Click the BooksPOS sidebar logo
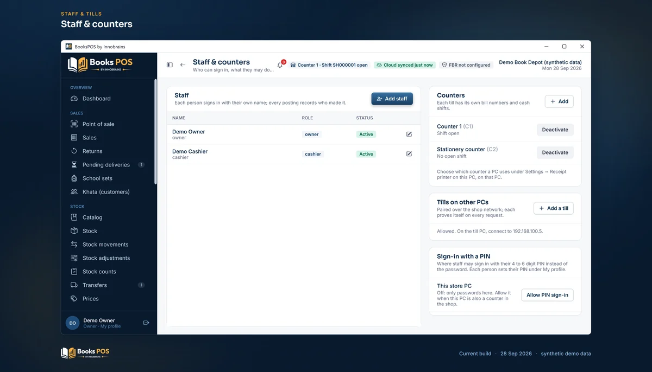Viewport: 652px width, 372px height. pos(100,65)
